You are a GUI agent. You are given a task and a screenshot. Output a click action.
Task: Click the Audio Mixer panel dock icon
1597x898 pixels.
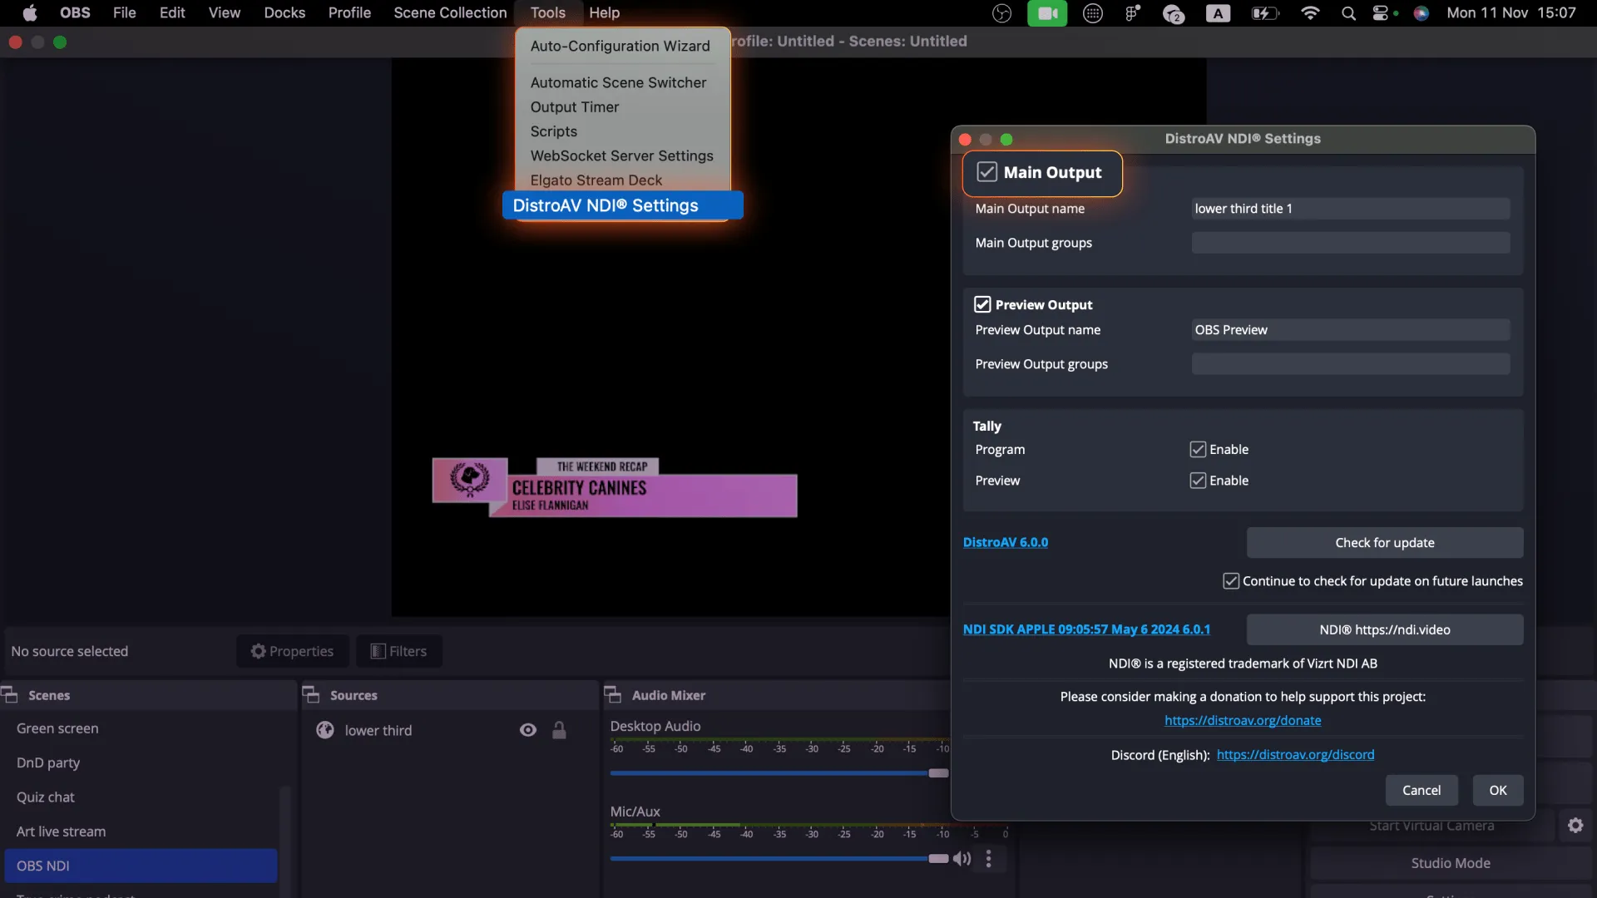[x=613, y=694]
